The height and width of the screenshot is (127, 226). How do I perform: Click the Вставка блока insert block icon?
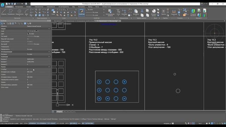pos(154,12)
